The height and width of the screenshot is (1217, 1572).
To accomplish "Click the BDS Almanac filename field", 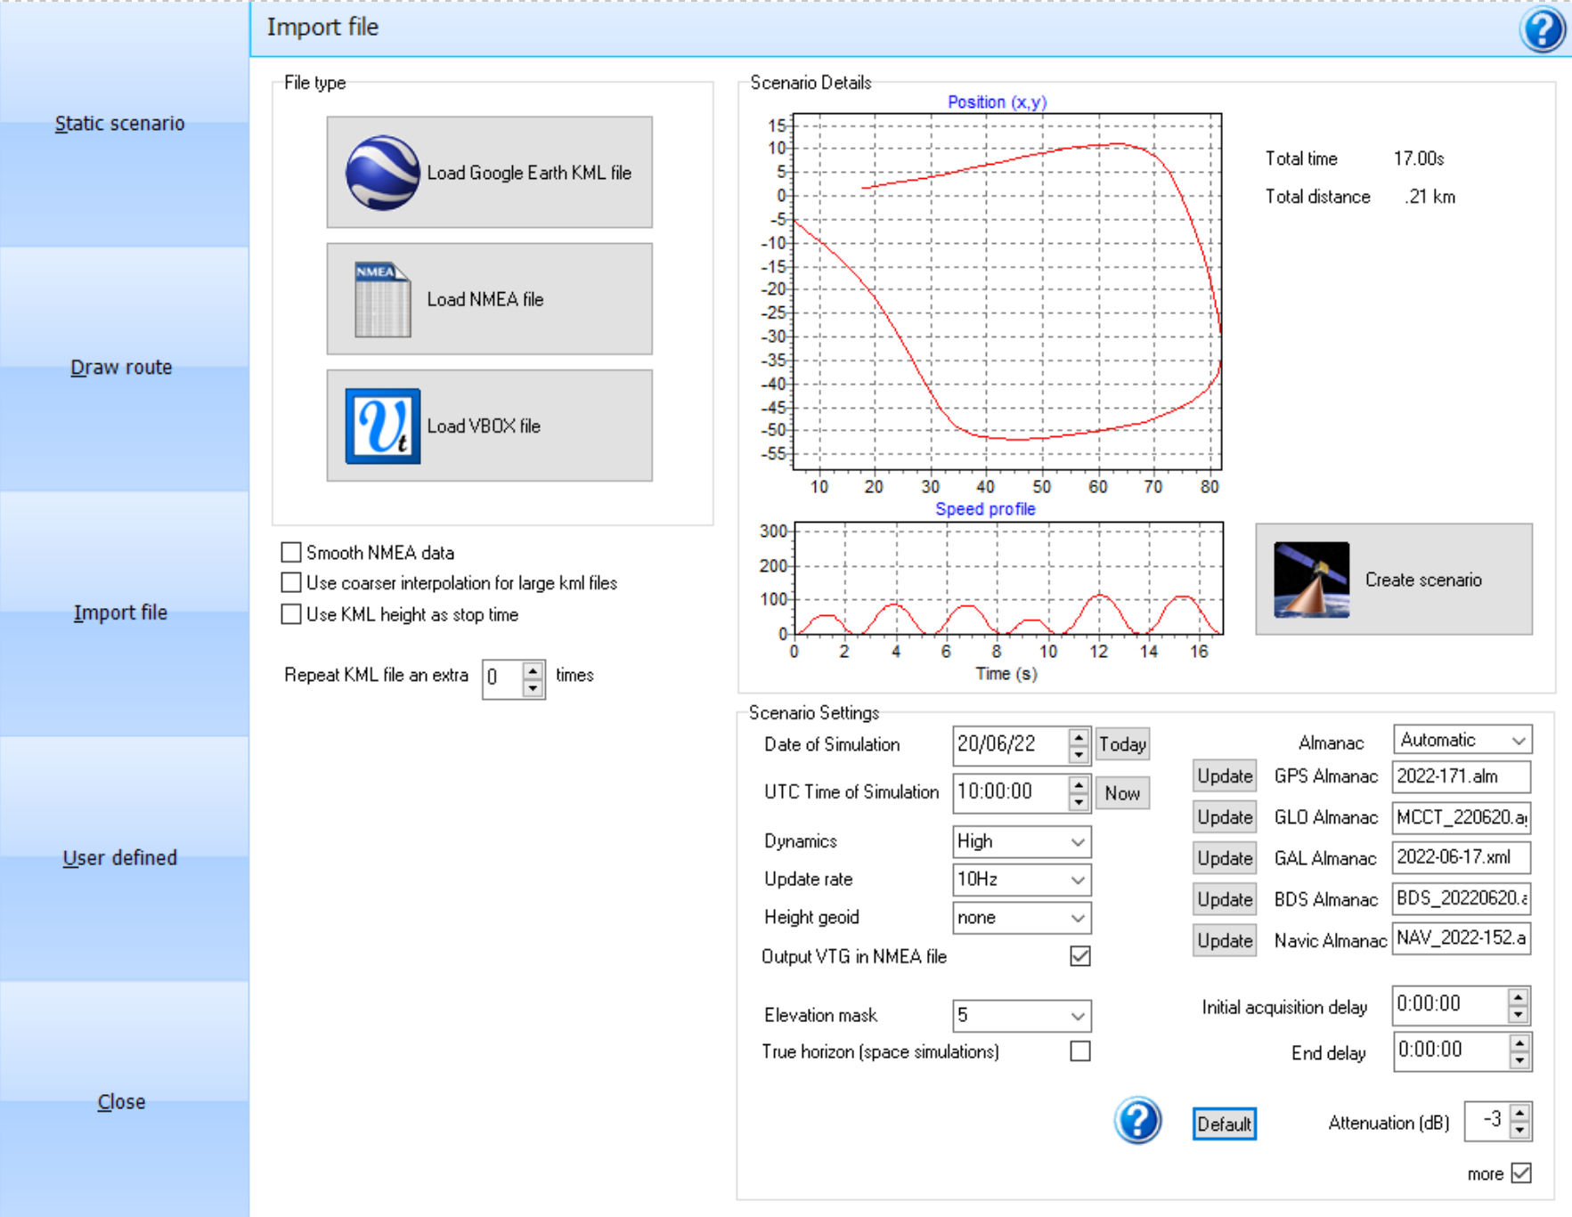I will click(x=1462, y=898).
